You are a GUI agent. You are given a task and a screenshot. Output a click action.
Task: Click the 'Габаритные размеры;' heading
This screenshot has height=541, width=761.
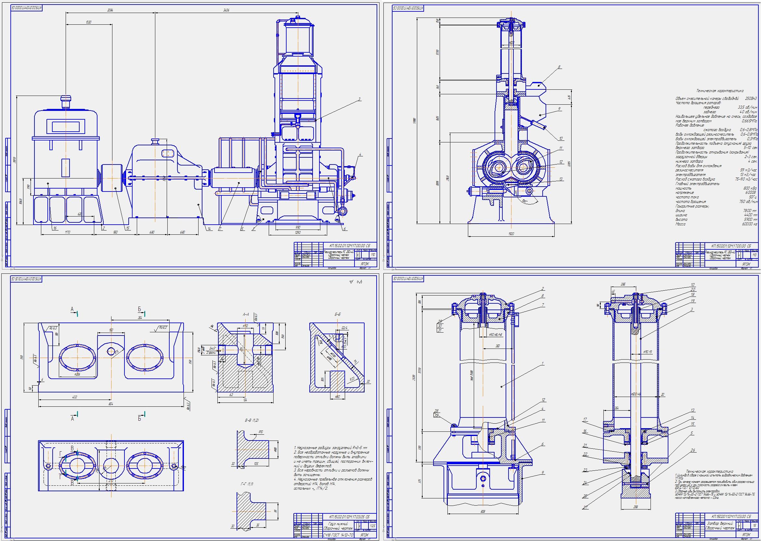[x=692, y=206]
